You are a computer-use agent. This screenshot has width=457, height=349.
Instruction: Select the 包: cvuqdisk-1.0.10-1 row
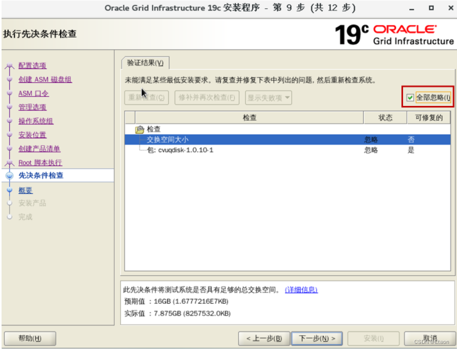[287, 150]
